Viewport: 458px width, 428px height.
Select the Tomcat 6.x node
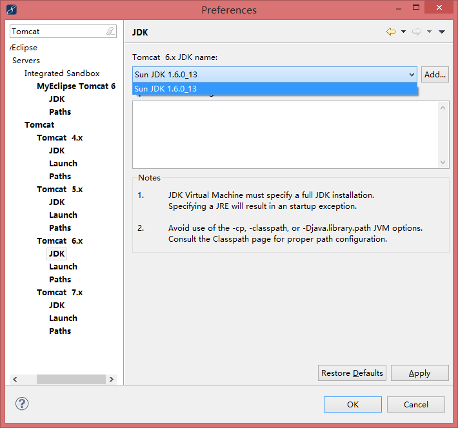(x=59, y=241)
